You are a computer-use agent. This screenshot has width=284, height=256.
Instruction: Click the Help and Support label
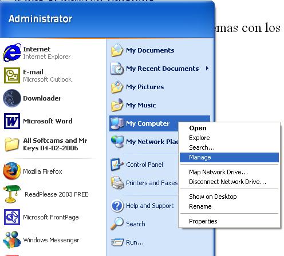(150, 206)
